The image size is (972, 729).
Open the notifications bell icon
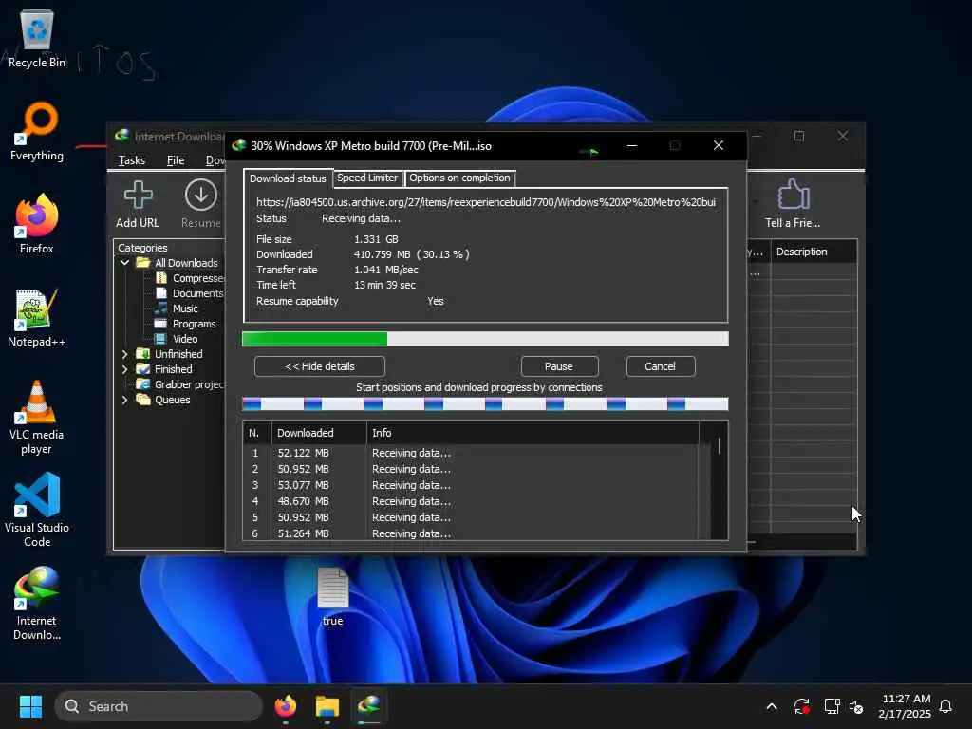tap(945, 706)
